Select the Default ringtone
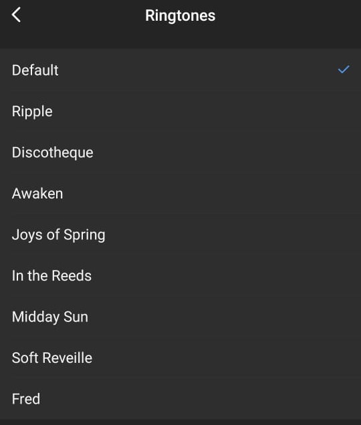Screen dimensions: 361x425 [180, 70]
